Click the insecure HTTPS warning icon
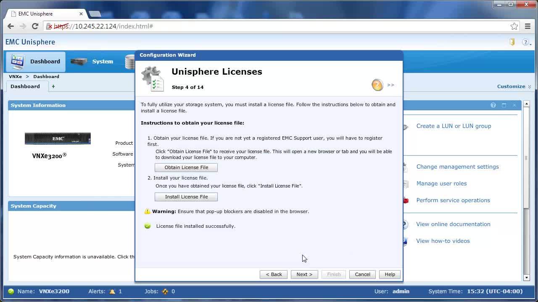Screen dimensions: 538x302 (x=50, y=26)
